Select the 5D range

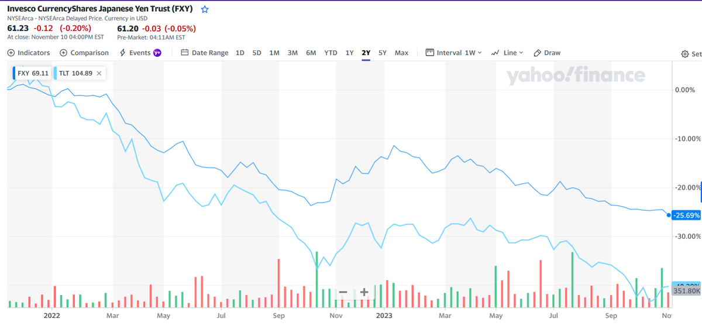pos(257,53)
